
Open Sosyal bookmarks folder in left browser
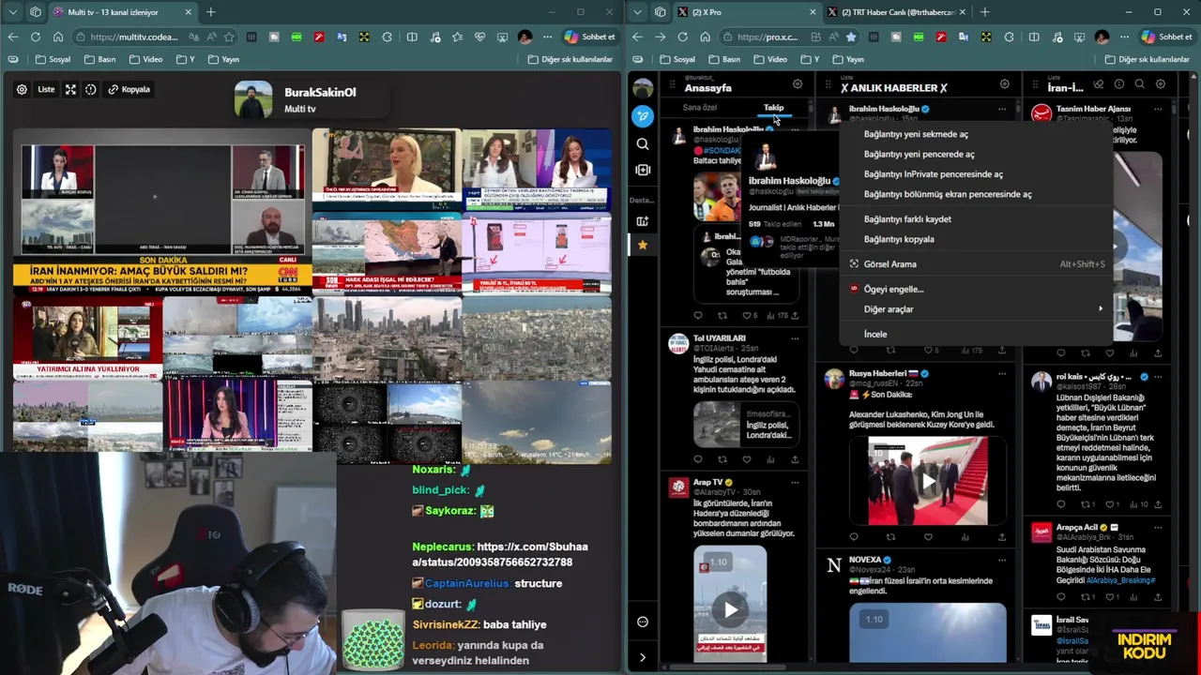[x=53, y=59]
